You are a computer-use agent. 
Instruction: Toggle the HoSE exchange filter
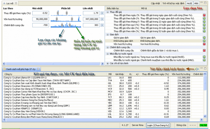(x=189, y=3)
